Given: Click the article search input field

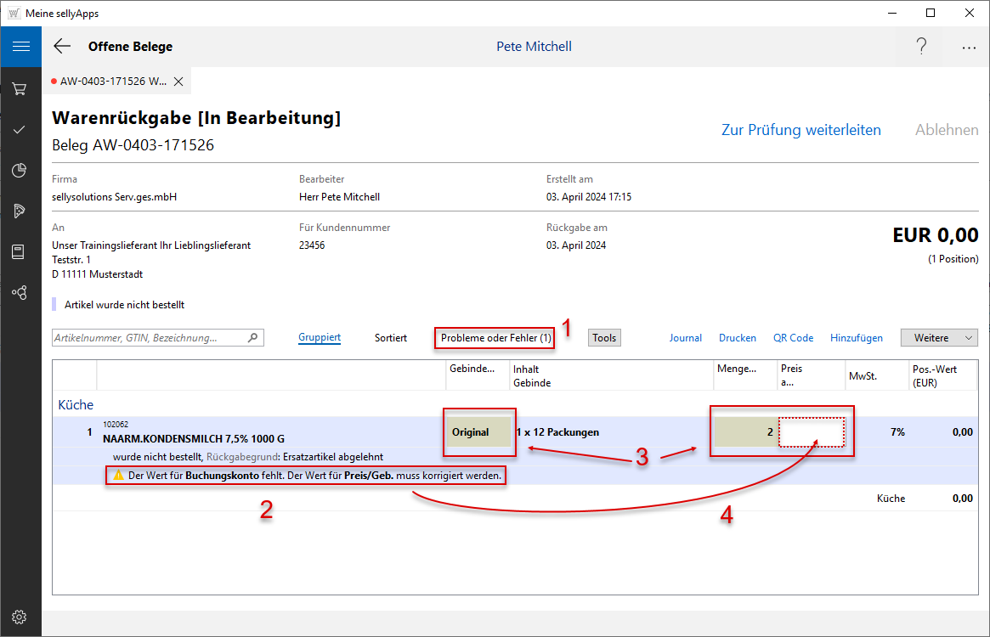Looking at the screenshot, I should pyautogui.click(x=150, y=338).
